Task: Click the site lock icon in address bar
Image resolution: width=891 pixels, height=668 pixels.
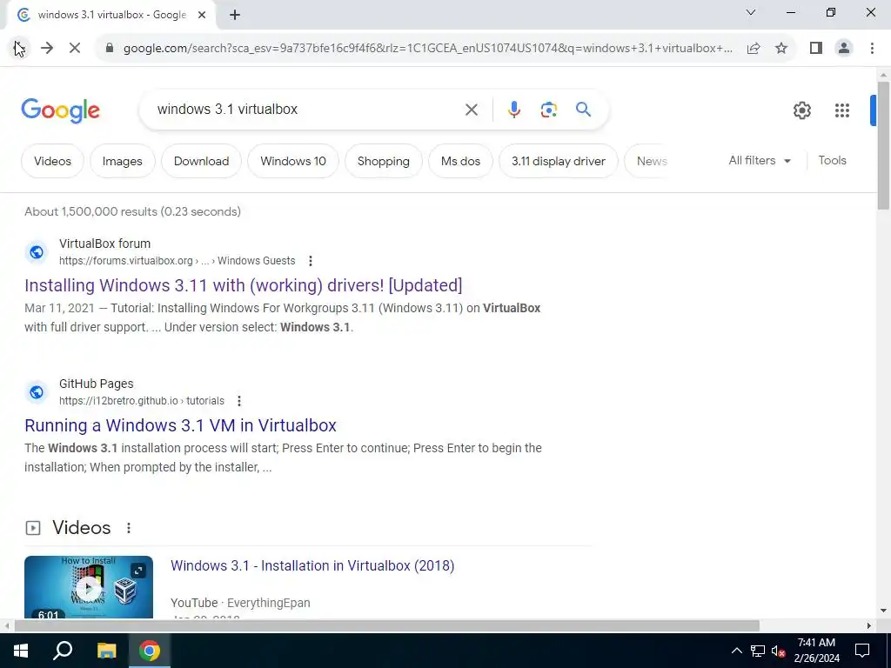Action: click(x=110, y=49)
